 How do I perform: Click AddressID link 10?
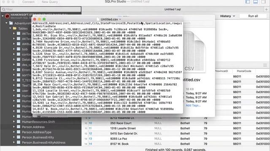click(90, 123)
